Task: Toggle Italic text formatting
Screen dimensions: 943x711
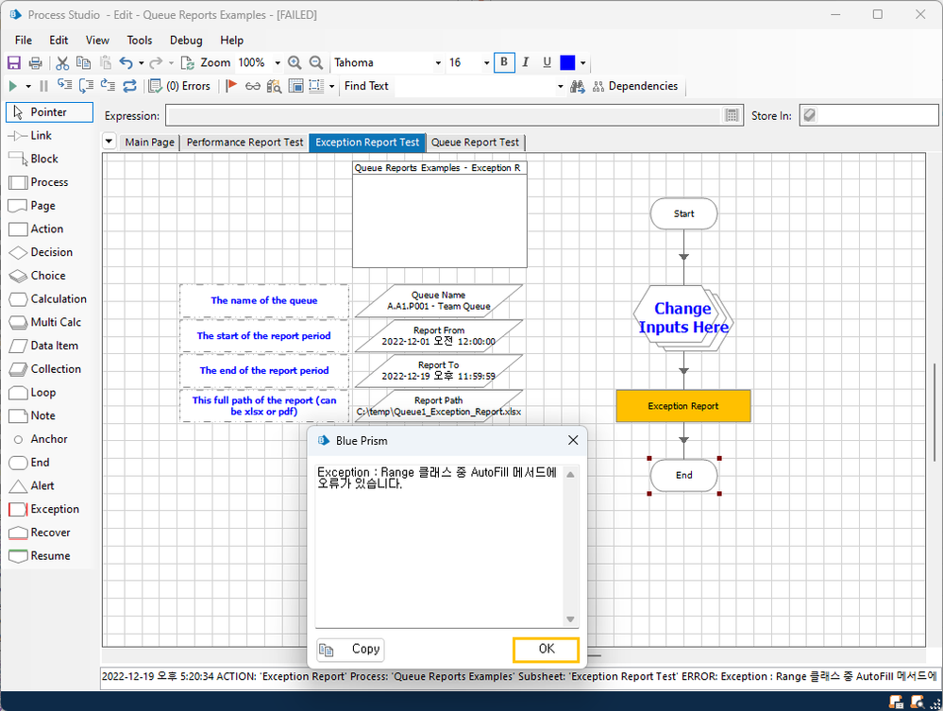Action: pyautogui.click(x=526, y=63)
